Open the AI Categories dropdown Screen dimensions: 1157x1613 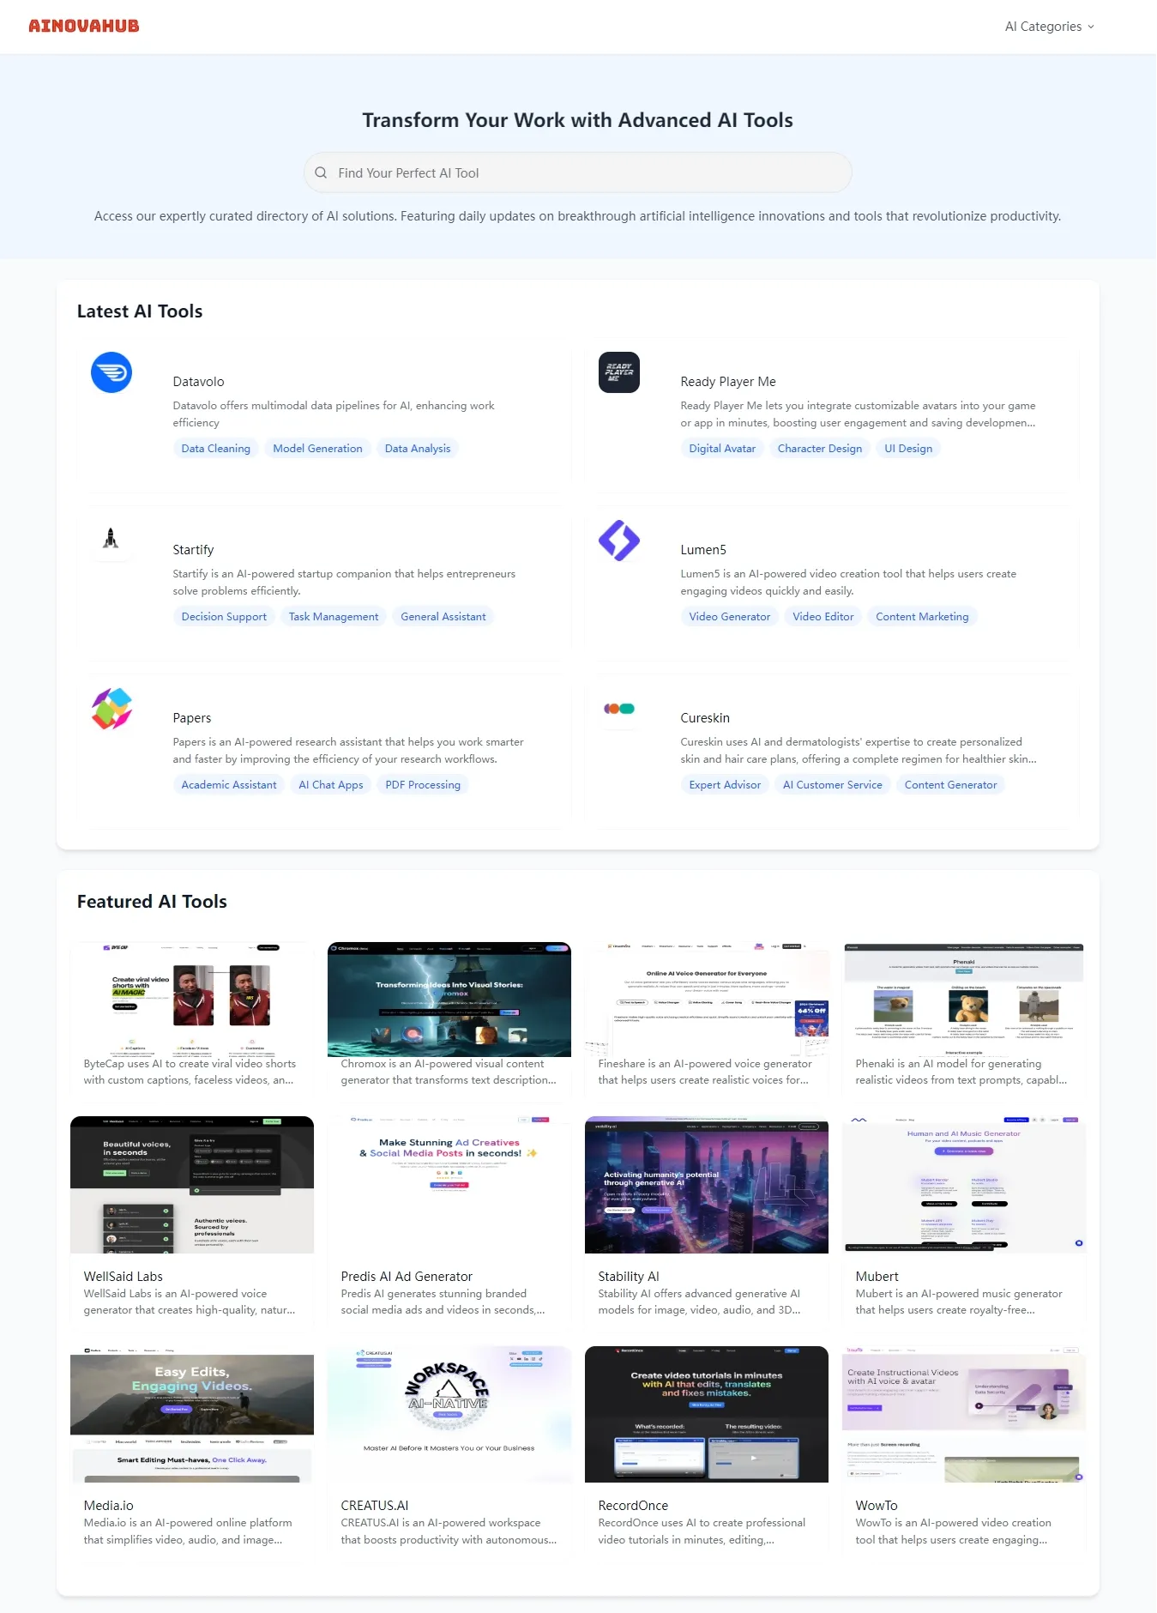click(1050, 27)
